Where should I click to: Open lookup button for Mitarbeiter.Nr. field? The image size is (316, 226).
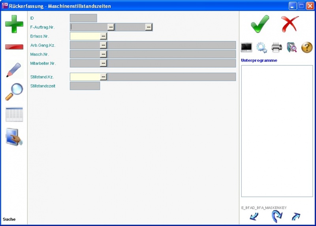pyautogui.click(x=103, y=63)
